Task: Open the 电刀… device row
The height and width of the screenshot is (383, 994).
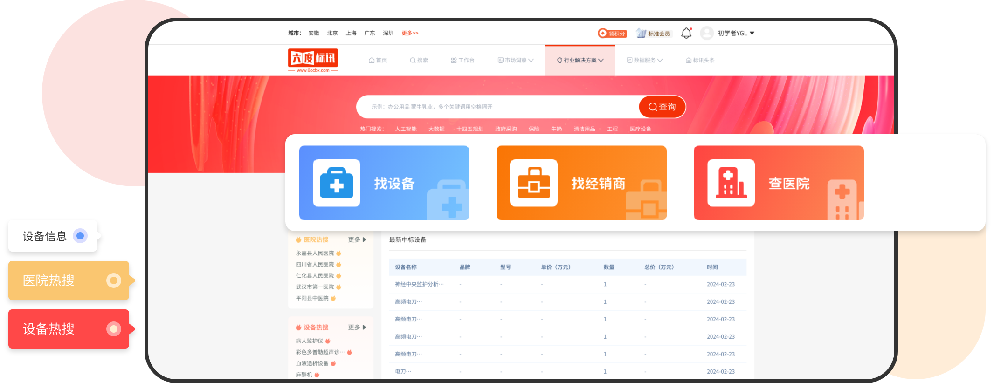Action: coord(567,371)
